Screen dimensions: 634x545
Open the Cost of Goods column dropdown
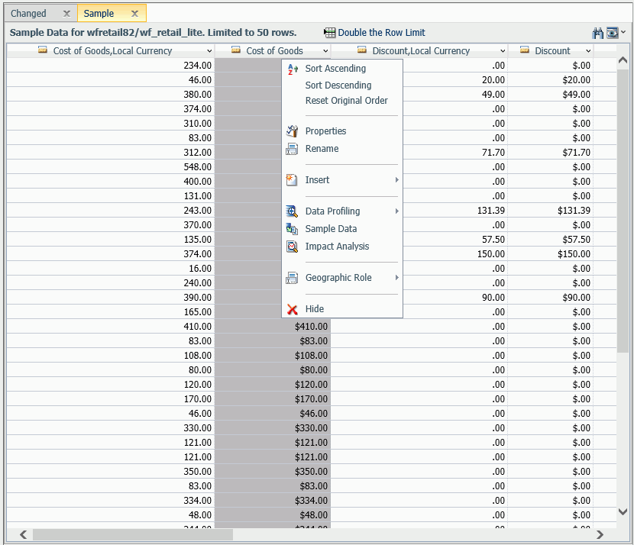(x=325, y=51)
